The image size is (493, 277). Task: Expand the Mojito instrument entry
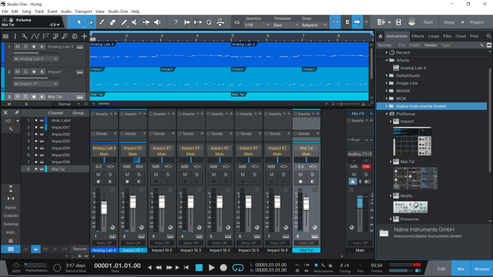pyautogui.click(x=391, y=196)
